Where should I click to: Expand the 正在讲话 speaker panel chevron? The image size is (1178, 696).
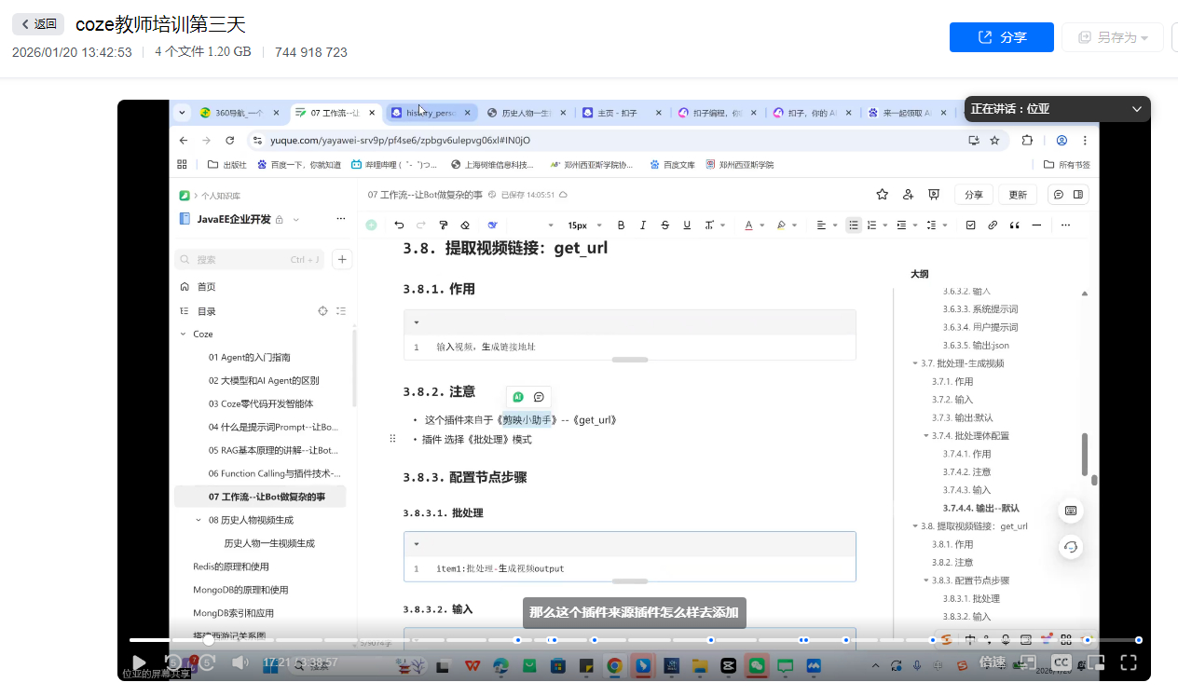pos(1136,109)
